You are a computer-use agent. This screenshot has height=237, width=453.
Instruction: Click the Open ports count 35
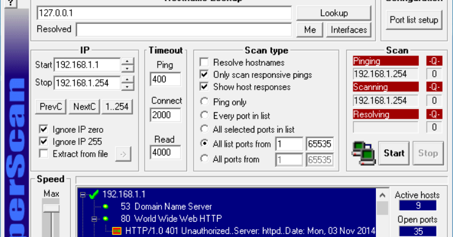coord(418,231)
